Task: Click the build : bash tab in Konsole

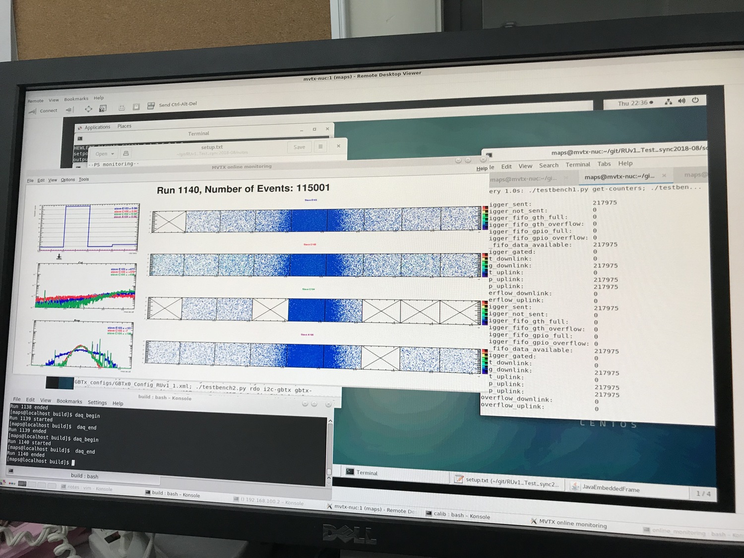Action: 84,476
